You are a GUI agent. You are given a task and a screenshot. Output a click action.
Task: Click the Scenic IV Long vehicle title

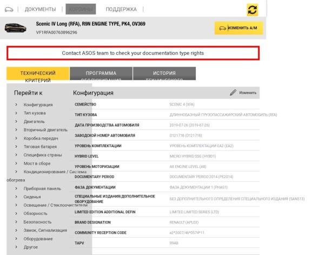(90, 24)
